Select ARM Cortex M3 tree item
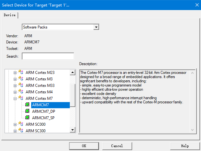Image resolution: width=201 pixels, height=151 pixels. click(39, 79)
